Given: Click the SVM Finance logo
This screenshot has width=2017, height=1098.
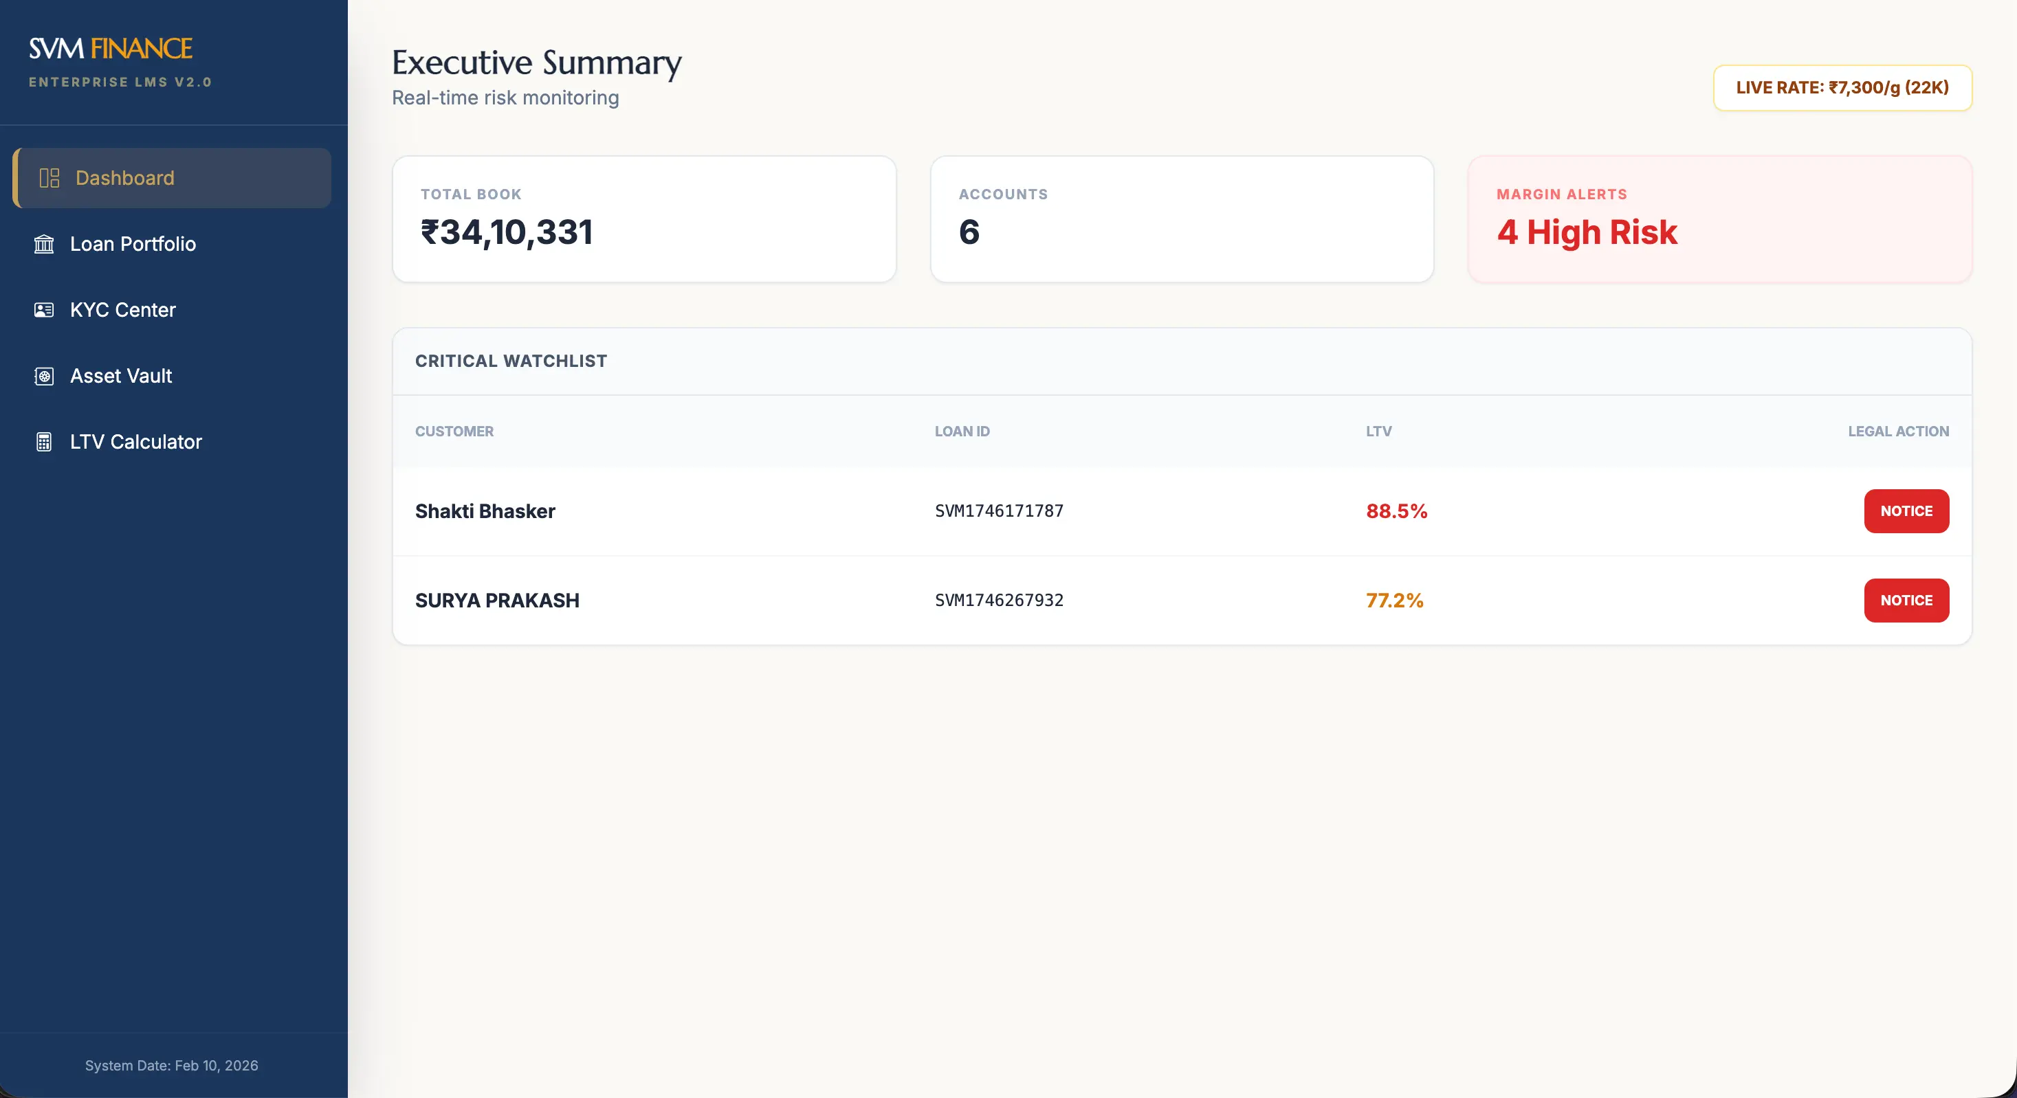Looking at the screenshot, I should (111, 49).
